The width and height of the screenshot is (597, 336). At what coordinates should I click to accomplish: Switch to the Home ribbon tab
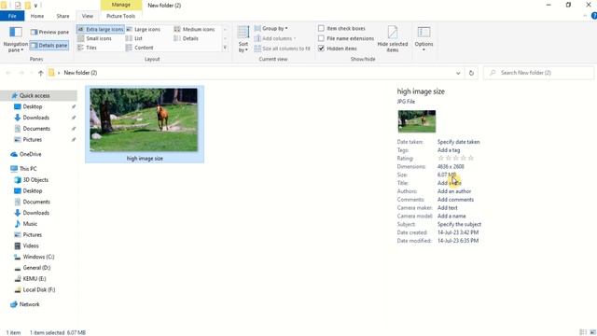click(x=37, y=16)
